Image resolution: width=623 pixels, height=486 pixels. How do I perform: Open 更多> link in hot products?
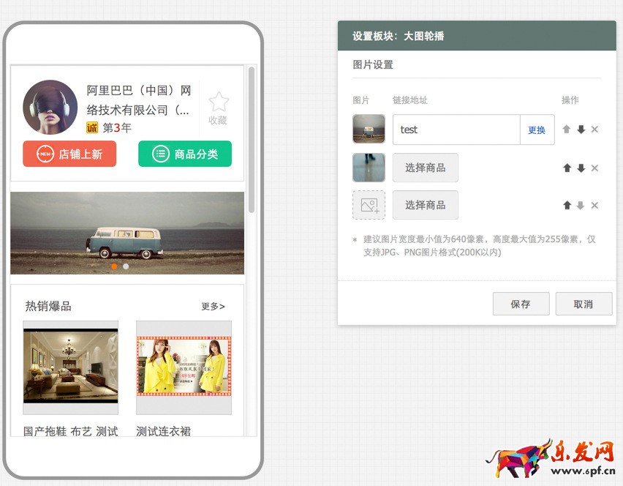213,307
